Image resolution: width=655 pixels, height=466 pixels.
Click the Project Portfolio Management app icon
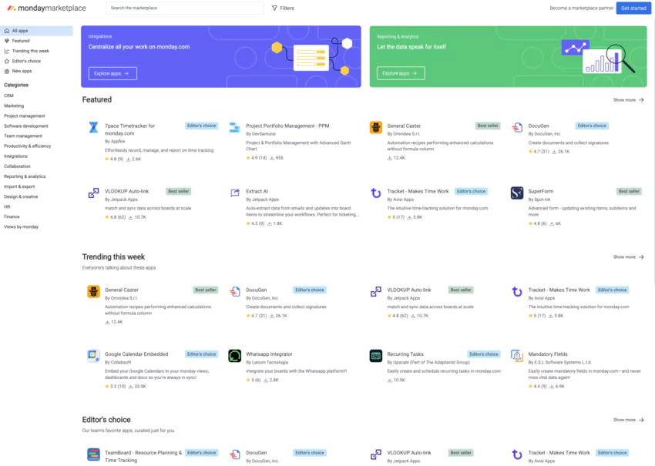tap(235, 127)
